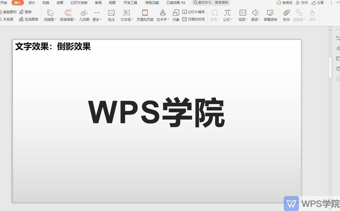Open the 审阅 review tab

(x=98, y=3)
